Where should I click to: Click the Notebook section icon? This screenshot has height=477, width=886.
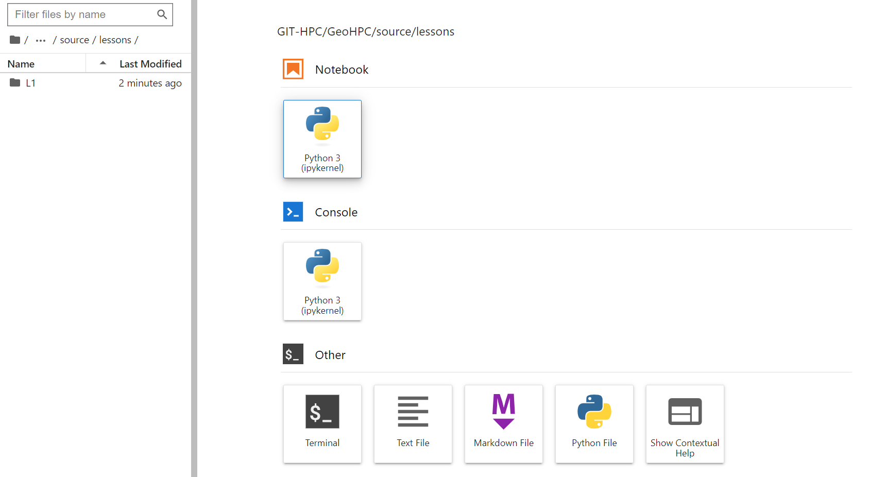293,69
